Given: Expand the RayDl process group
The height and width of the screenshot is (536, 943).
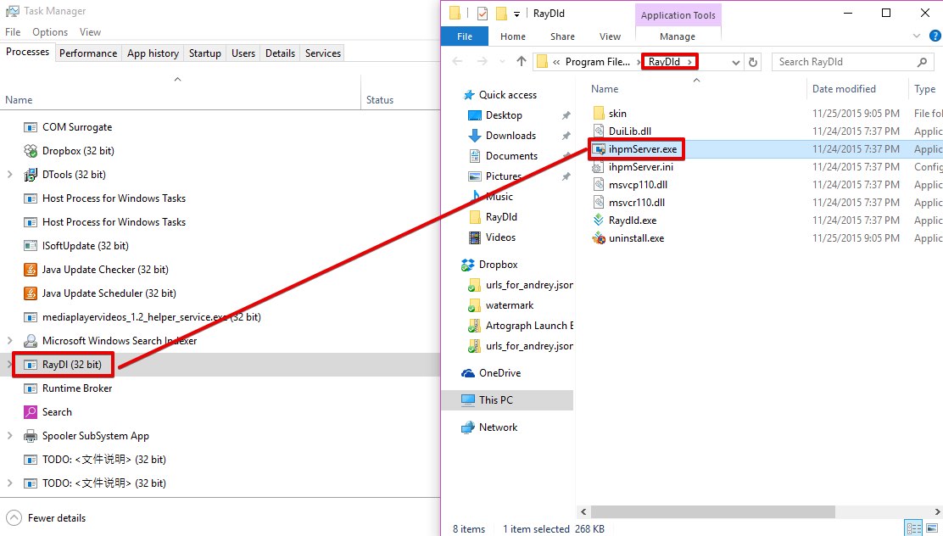Looking at the screenshot, I should [9, 365].
